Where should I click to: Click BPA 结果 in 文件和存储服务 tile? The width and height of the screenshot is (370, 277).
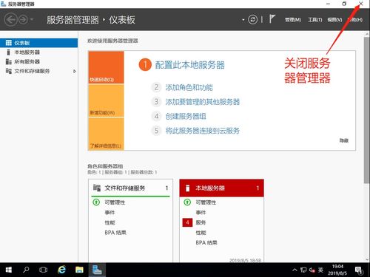pos(115,233)
